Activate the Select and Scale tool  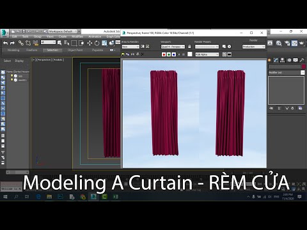[x=104, y=43]
